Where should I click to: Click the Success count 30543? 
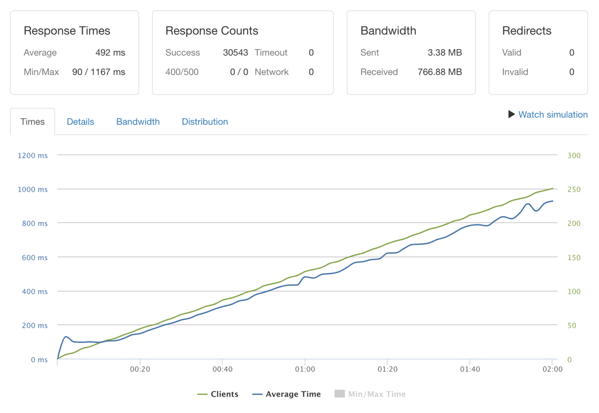pyautogui.click(x=235, y=53)
